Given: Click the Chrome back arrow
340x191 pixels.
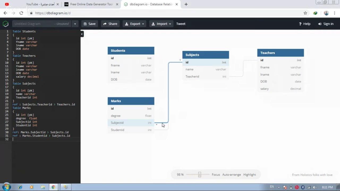Looking at the screenshot, I should pos(5,13).
